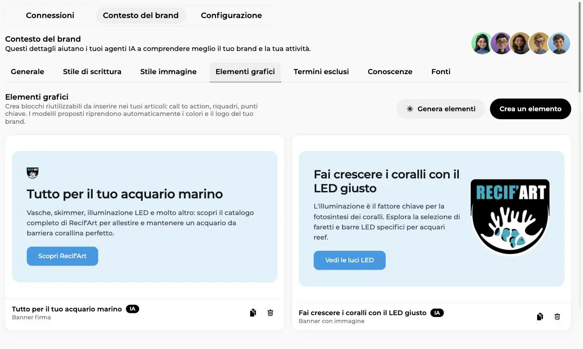The width and height of the screenshot is (583, 349).
Task: Copy the 'Fai crescere i coralli' element
Action: click(540, 317)
